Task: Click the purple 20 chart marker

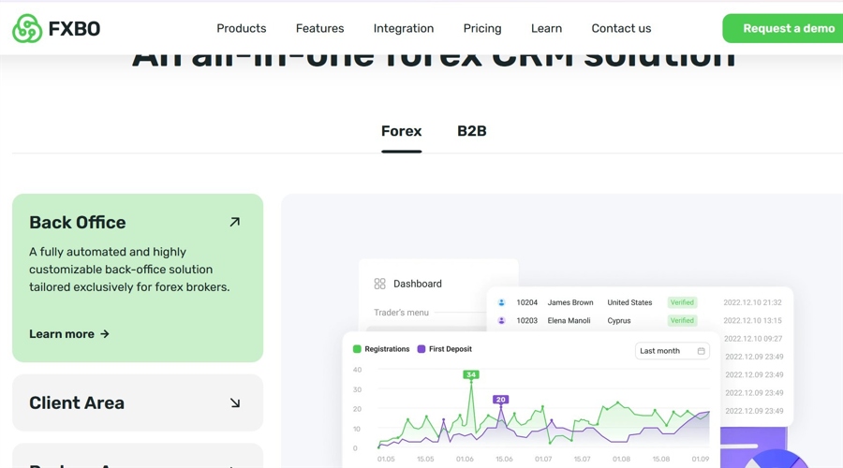Action: pyautogui.click(x=501, y=400)
